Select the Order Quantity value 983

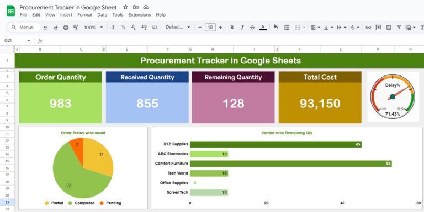click(61, 103)
